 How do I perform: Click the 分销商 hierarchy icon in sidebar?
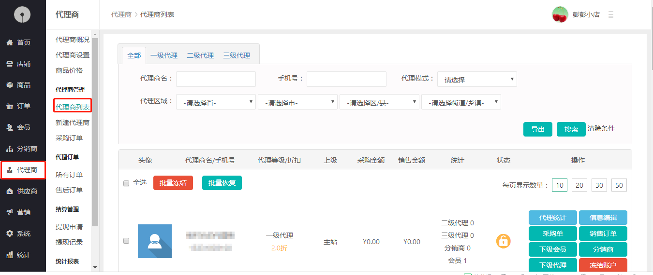[x=9, y=149]
